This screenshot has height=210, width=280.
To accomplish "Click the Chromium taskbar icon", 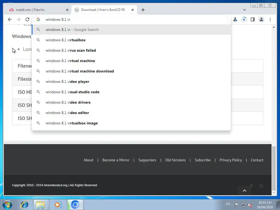I will (75, 205).
